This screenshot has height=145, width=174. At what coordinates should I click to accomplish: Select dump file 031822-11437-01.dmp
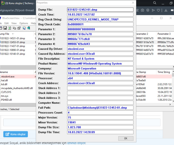click(x=13, y=46)
